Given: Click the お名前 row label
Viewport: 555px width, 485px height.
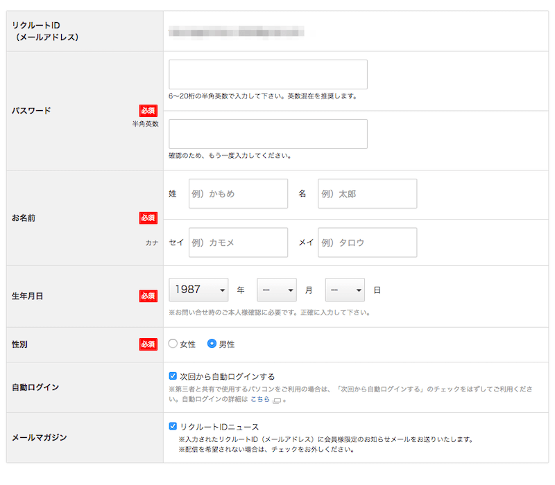Looking at the screenshot, I should pyautogui.click(x=24, y=218).
